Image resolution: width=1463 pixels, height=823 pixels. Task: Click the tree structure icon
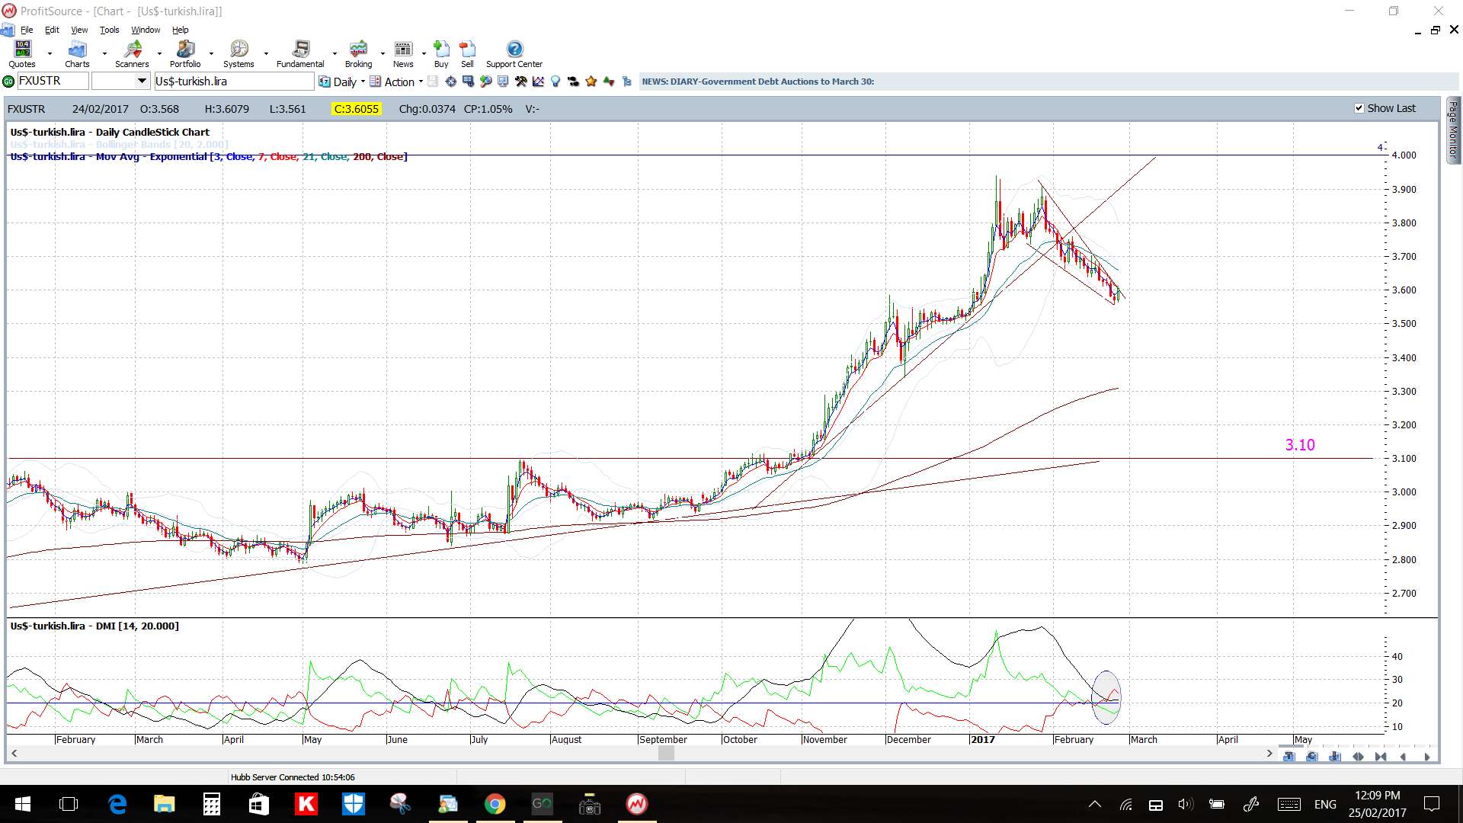626,82
